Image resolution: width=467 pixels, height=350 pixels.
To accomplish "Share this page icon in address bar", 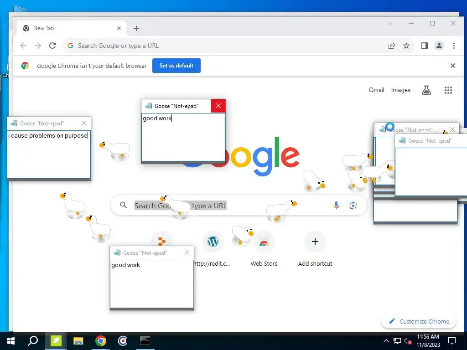I will tap(392, 46).
